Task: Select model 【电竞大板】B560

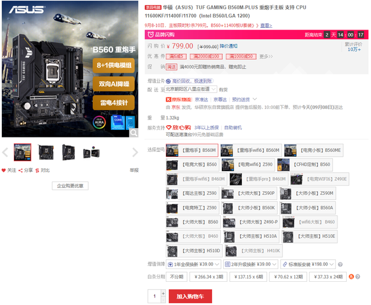Action: [x=192, y=165]
